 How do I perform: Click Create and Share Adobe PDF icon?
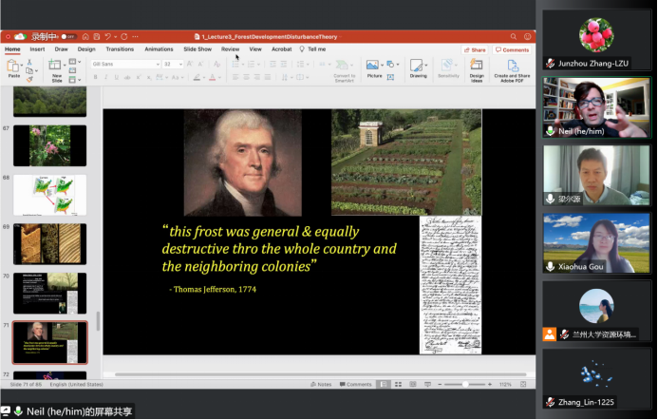[513, 66]
